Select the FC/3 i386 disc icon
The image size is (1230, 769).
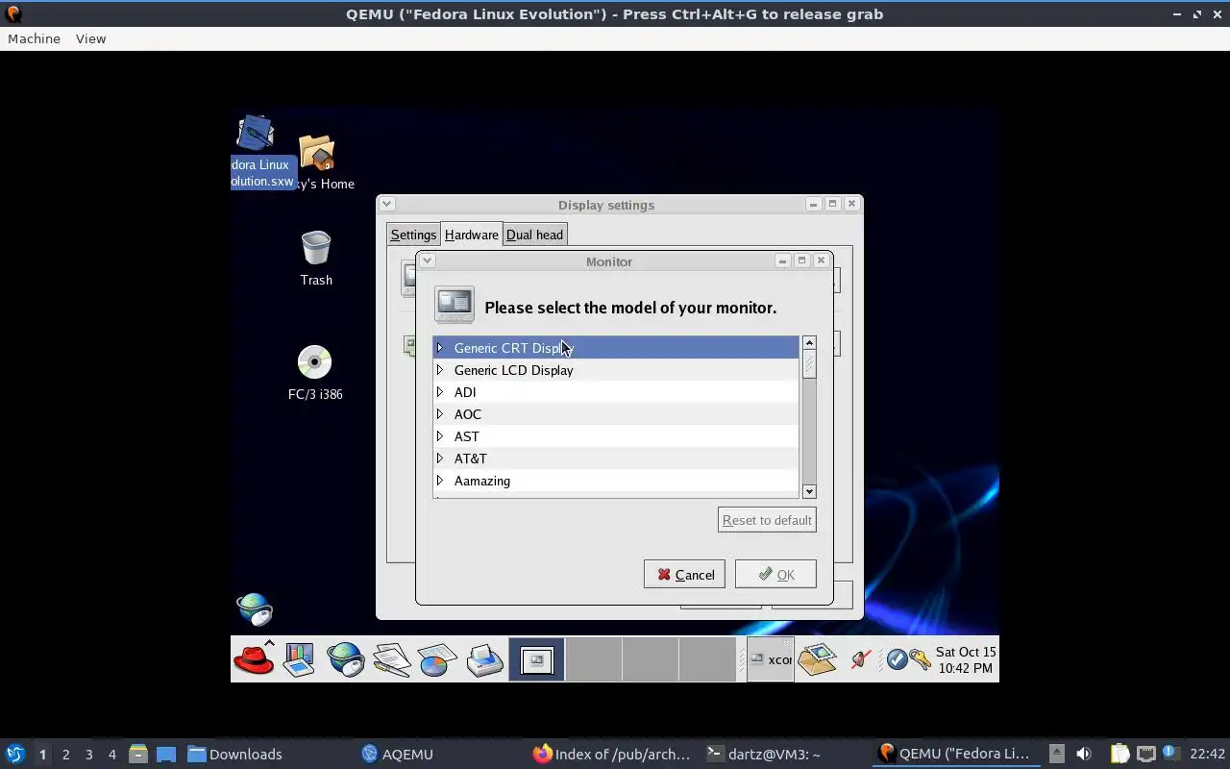315,372
